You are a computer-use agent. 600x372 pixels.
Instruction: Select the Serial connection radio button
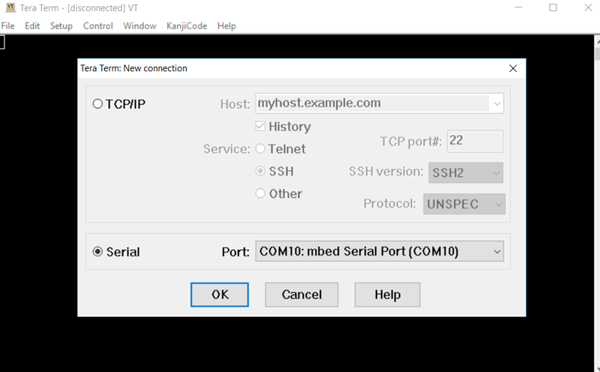(97, 252)
